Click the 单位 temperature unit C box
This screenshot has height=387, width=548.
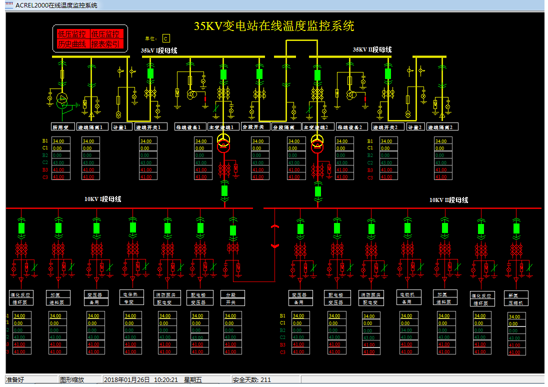[166, 38]
